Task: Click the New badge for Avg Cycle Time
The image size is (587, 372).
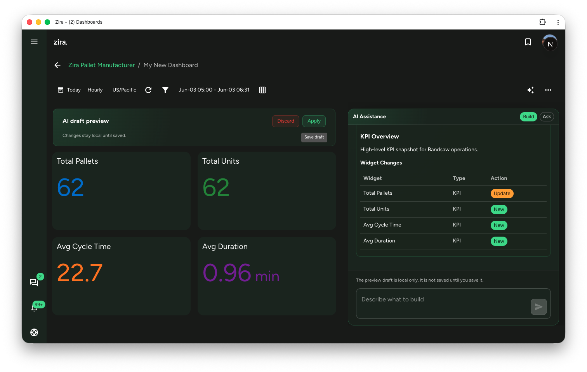Action: coord(499,225)
